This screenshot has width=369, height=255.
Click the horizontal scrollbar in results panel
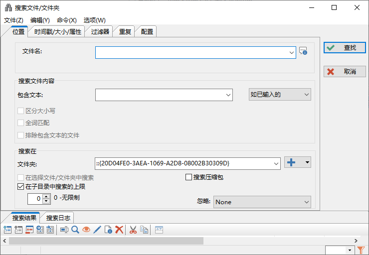point(106,241)
